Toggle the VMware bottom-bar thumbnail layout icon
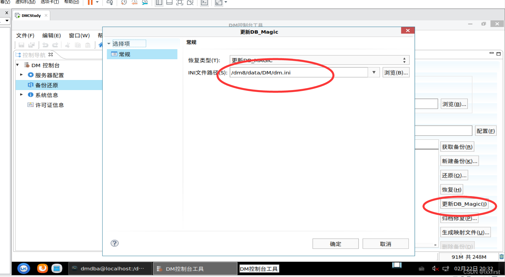This screenshot has height=277, width=505. coord(169,3)
